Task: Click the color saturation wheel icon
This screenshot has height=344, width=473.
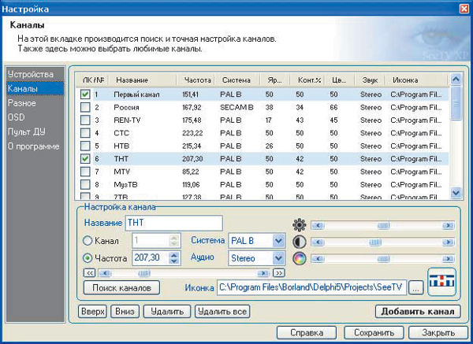Action: pos(300,258)
